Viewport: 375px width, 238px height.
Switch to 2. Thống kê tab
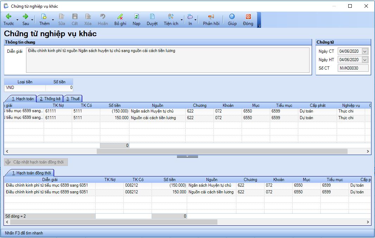point(50,99)
